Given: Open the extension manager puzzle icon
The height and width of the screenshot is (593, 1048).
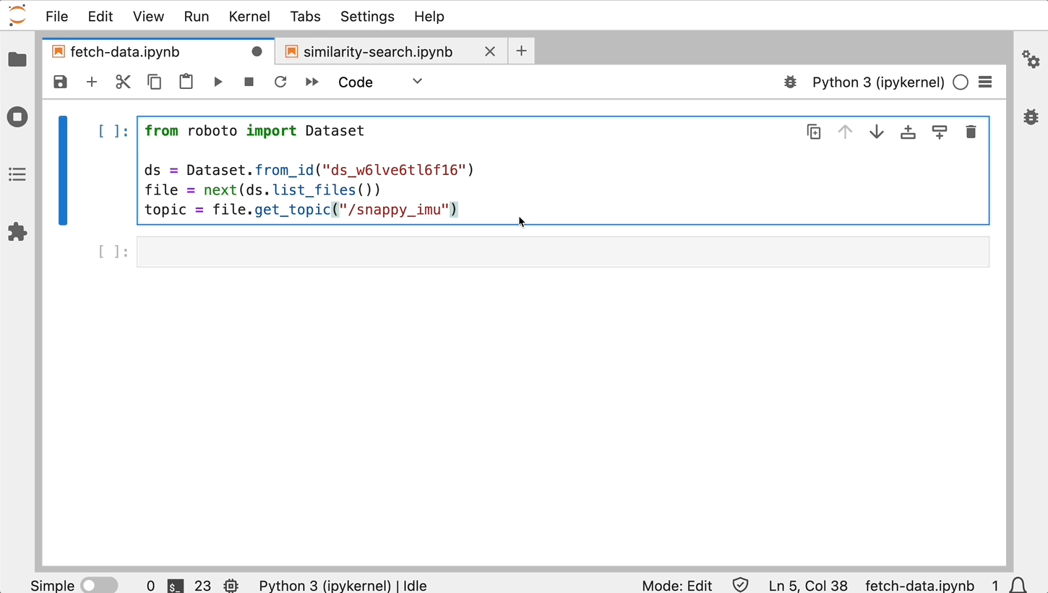Looking at the screenshot, I should pyautogui.click(x=17, y=232).
